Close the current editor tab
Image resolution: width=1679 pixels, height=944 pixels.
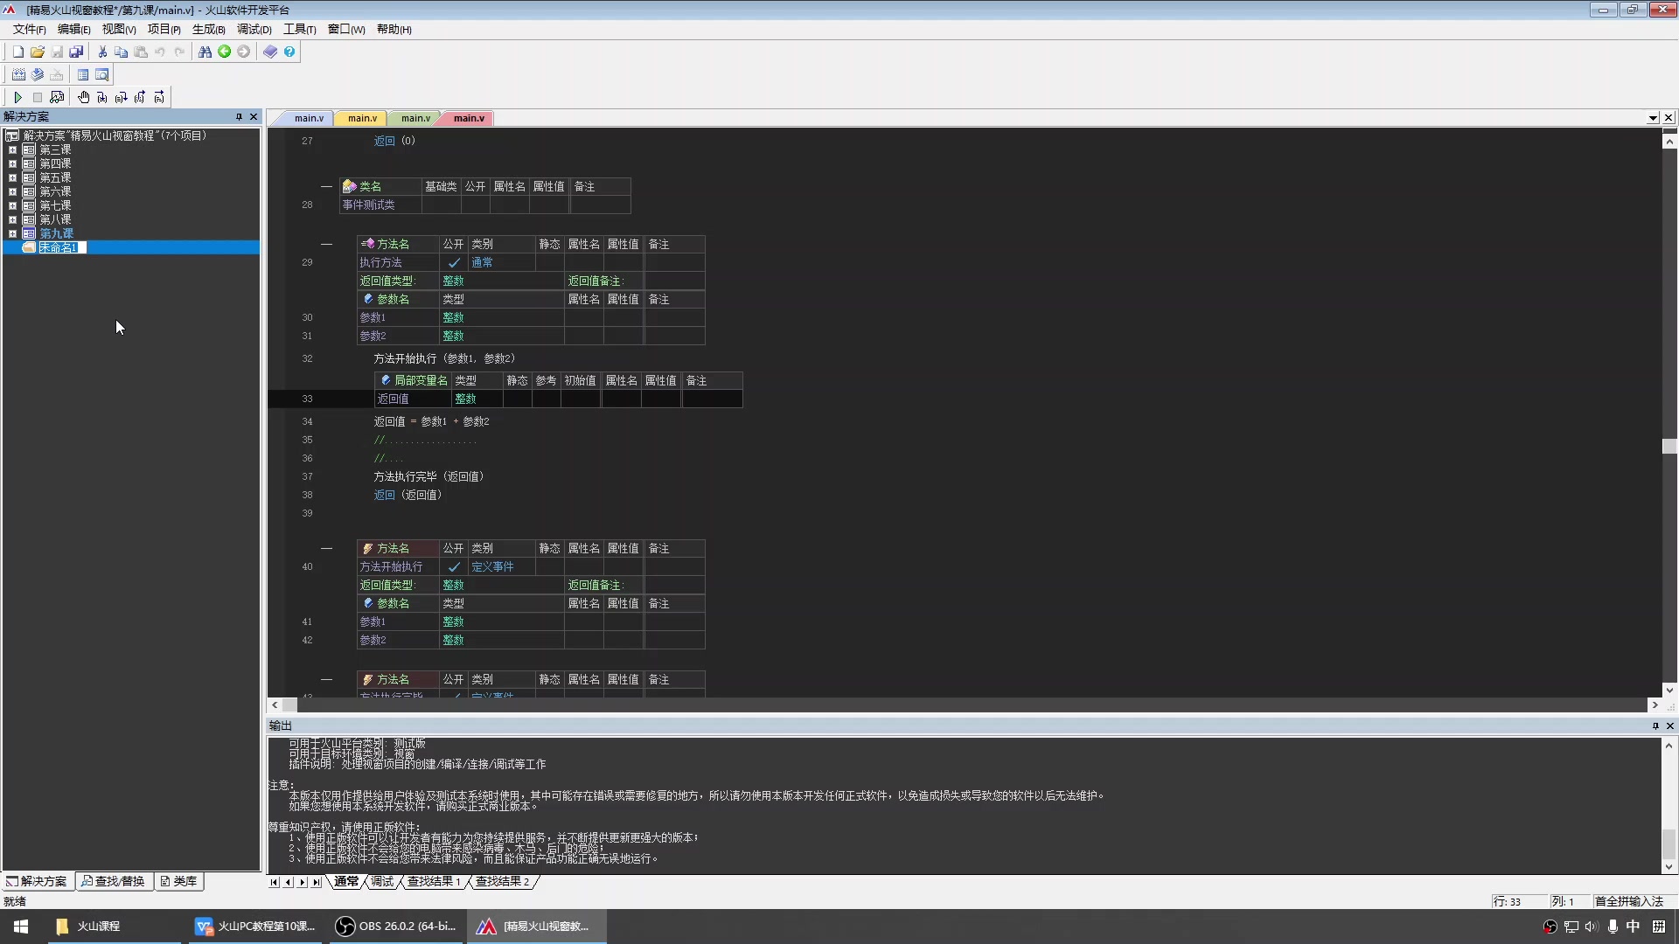(1669, 117)
